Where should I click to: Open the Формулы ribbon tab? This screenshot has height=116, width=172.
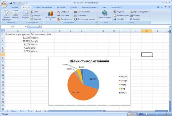click(61, 7)
